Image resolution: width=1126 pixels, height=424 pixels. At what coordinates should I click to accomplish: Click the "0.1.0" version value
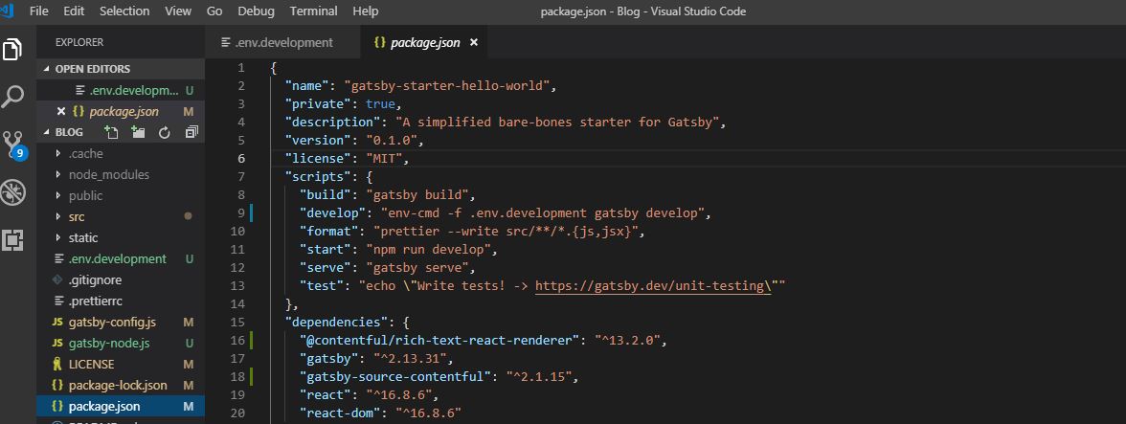point(394,141)
